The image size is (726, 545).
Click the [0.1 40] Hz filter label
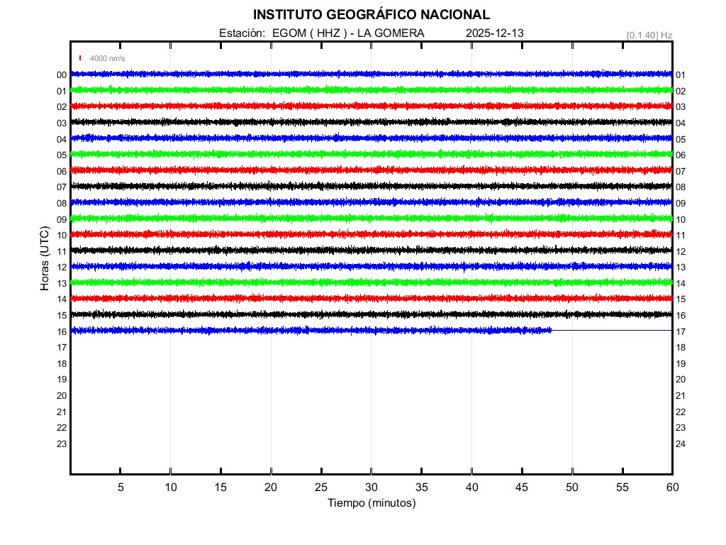point(649,35)
